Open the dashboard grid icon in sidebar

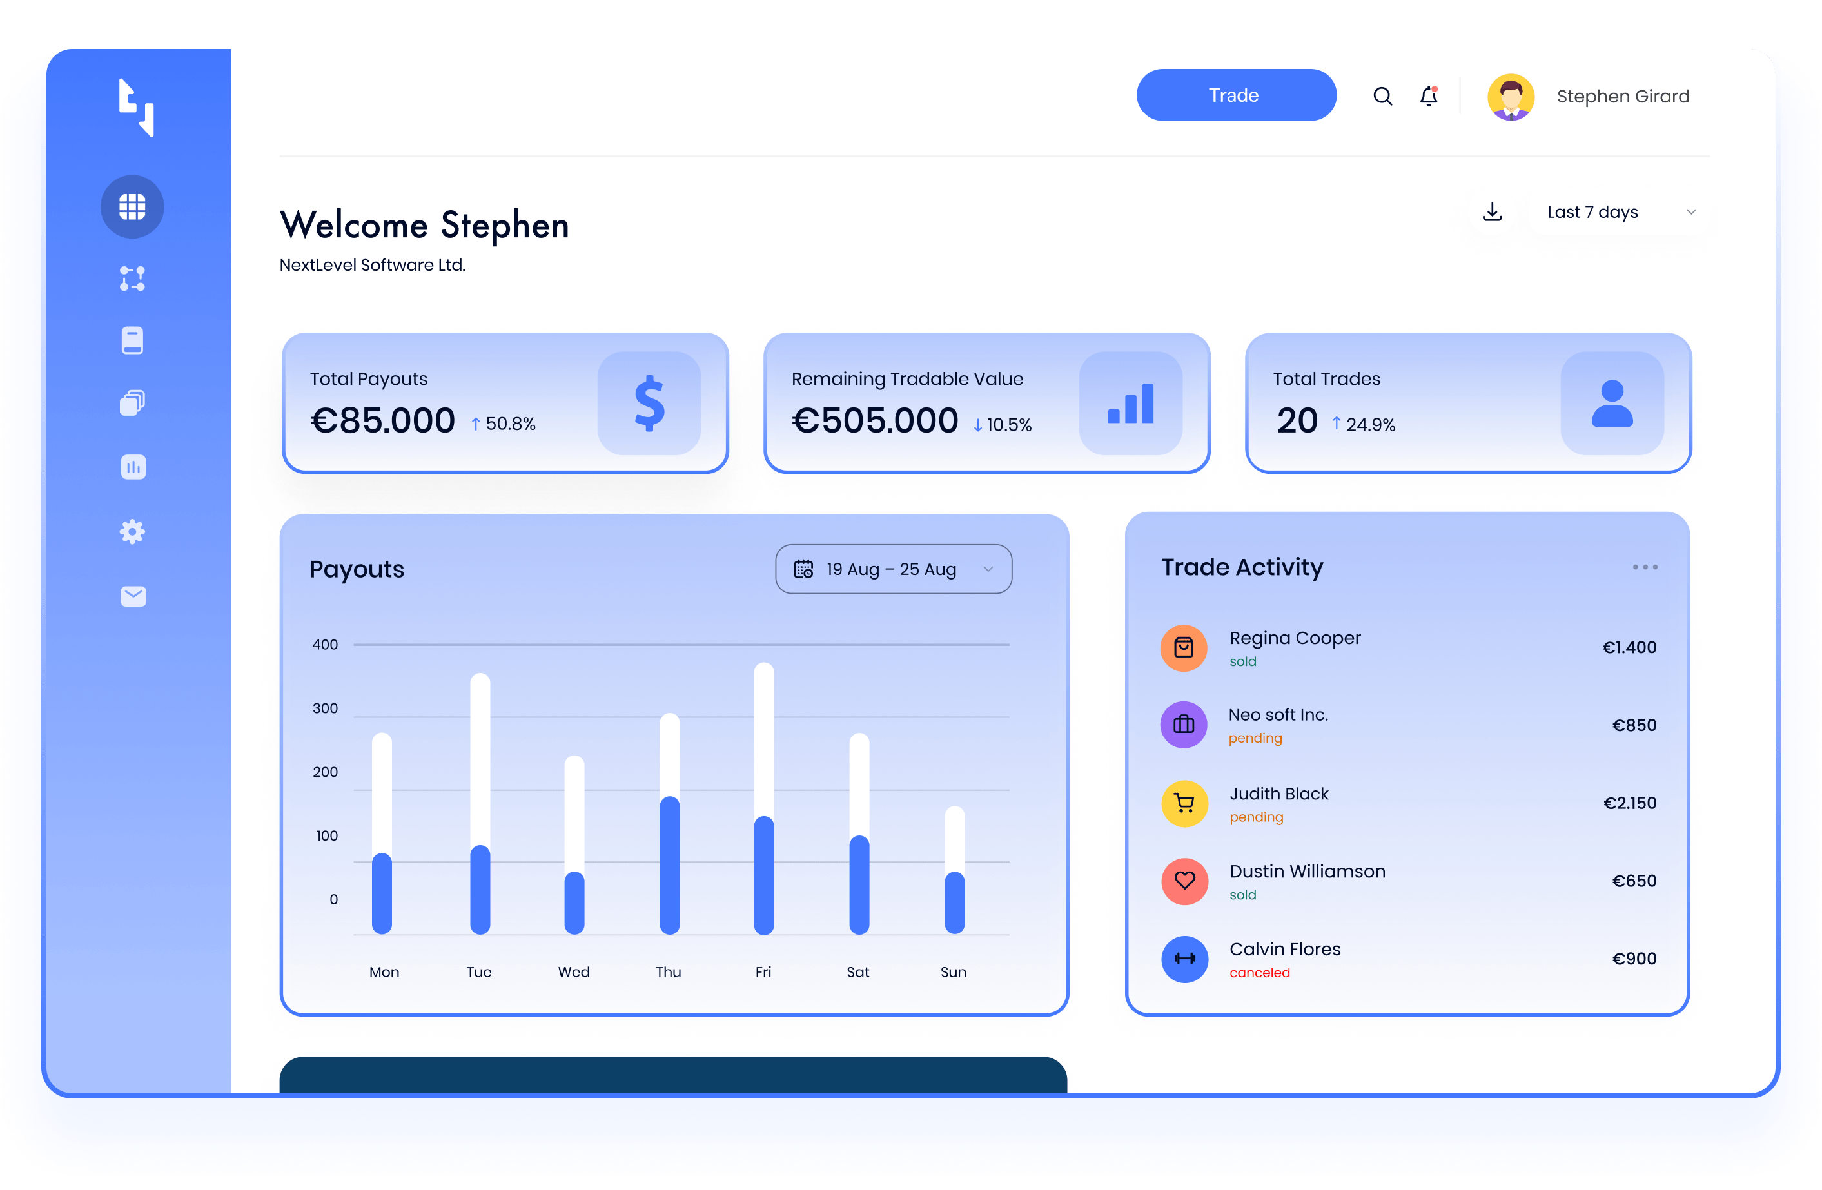132,207
